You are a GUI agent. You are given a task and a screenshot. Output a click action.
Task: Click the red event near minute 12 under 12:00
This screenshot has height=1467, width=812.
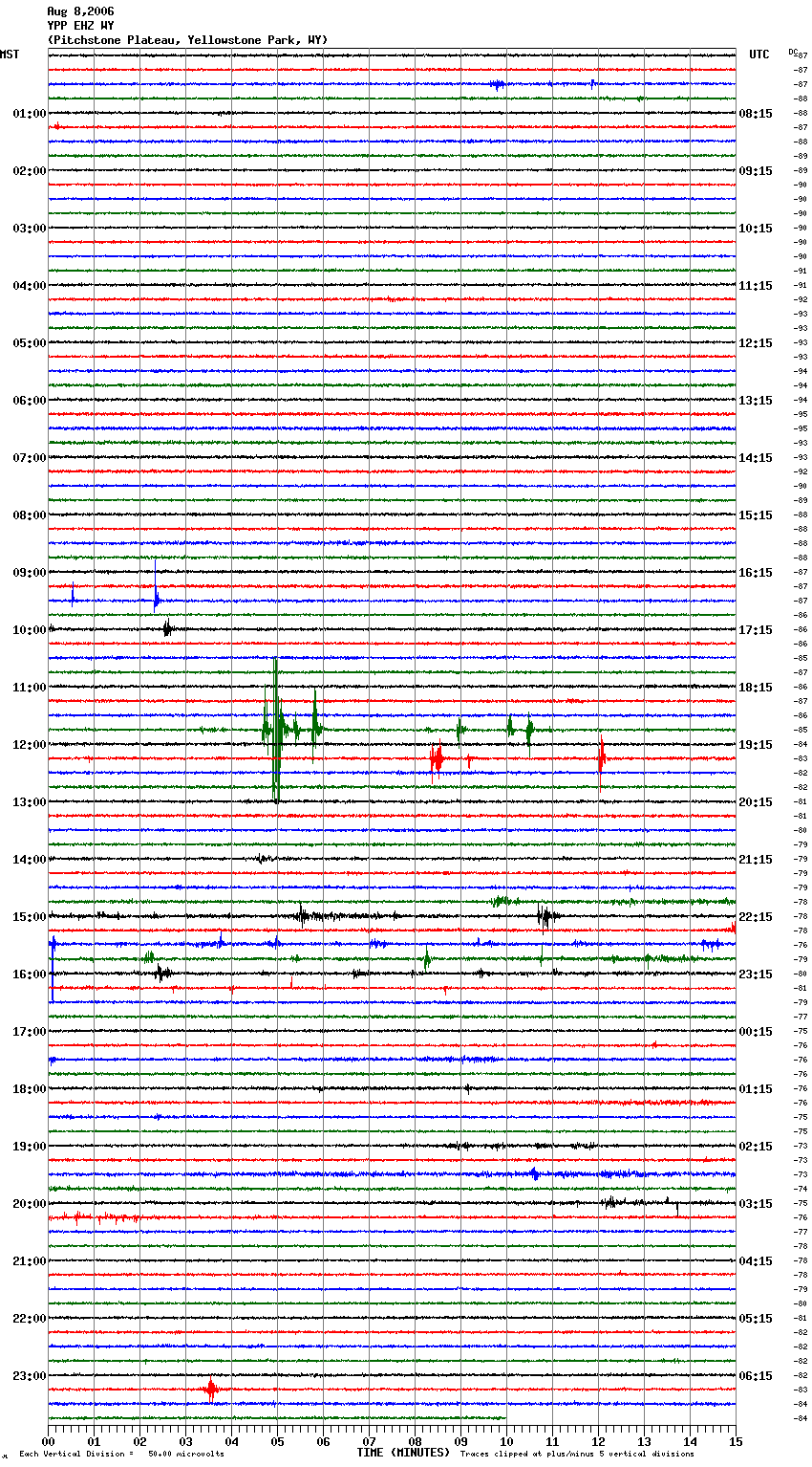(601, 760)
